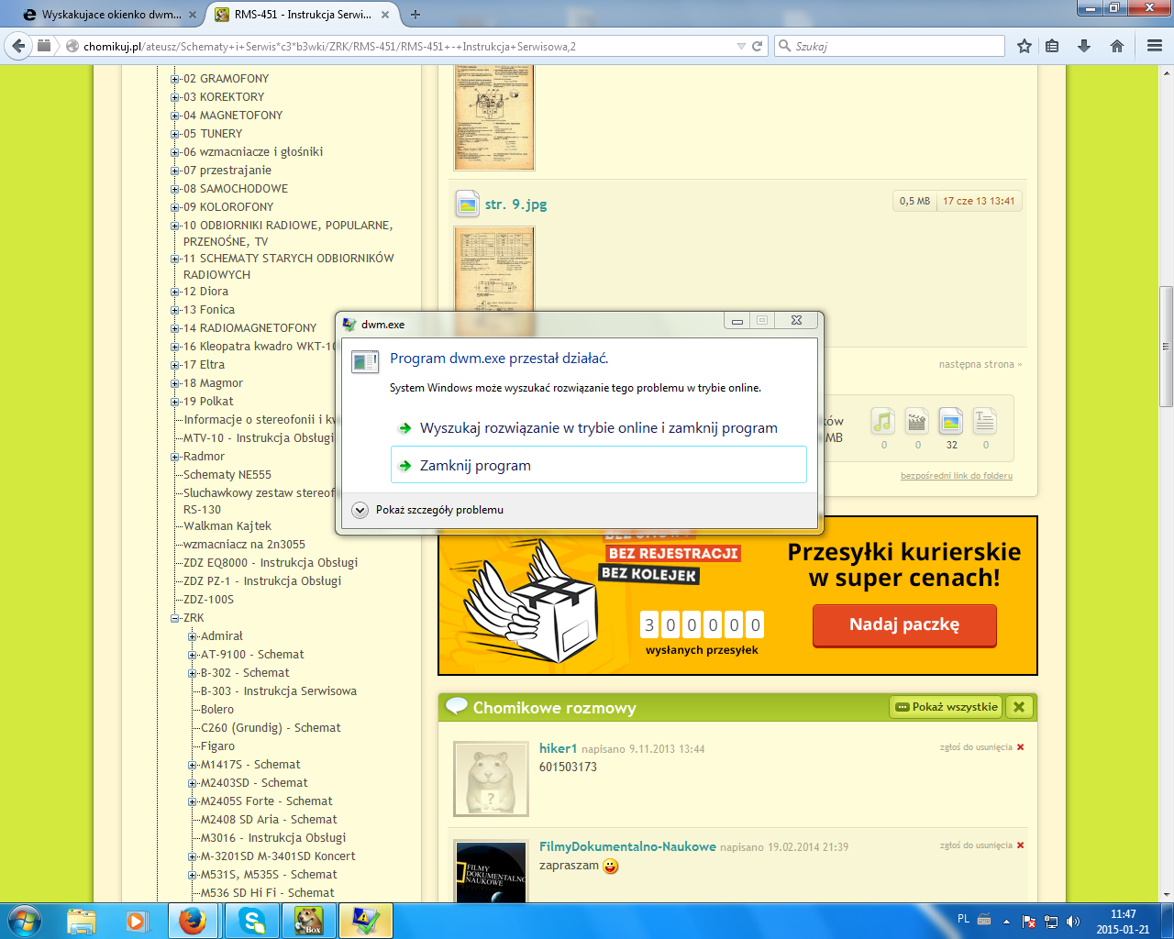The height and width of the screenshot is (939, 1174).
Task: Open Walkman Kajtek folder
Action: pyautogui.click(x=227, y=526)
